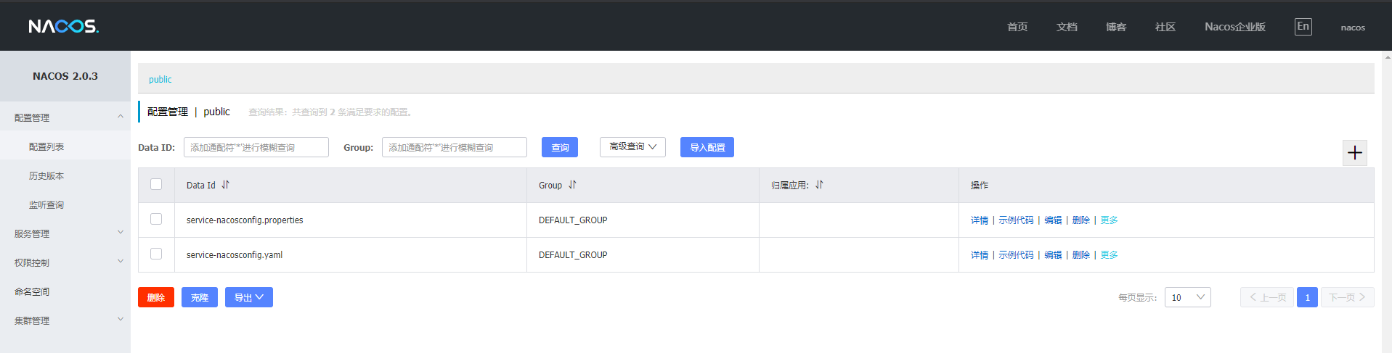Collapse the 配置管理 sidebar section arrow
Screen dimensions: 1392x353
(121, 117)
